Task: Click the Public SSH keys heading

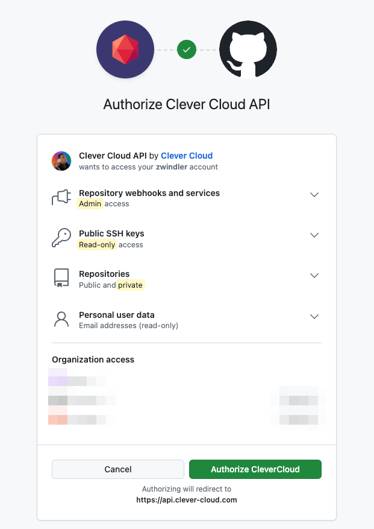Action: (x=111, y=233)
